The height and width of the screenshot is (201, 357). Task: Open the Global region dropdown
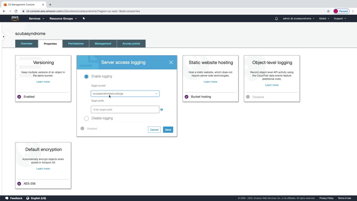[x=324, y=18]
